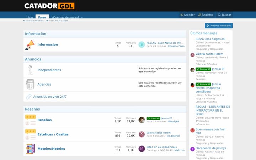Click the purple M avatar in Moteles row
This screenshot has height=160, width=256.
(x=142, y=149)
